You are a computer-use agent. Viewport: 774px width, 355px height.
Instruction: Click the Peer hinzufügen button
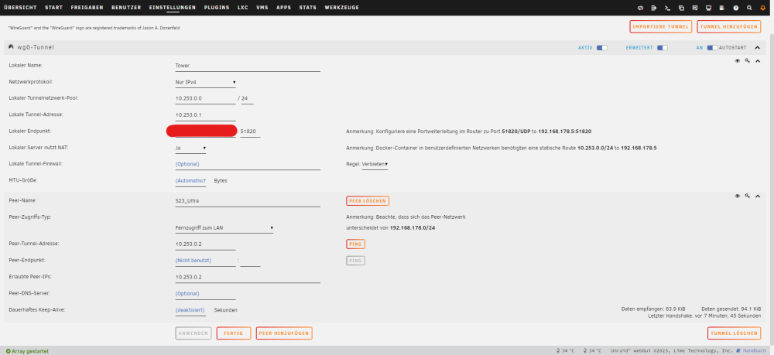click(284, 333)
